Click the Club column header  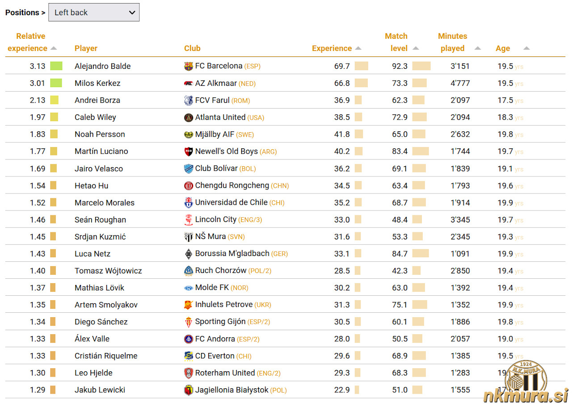192,48
